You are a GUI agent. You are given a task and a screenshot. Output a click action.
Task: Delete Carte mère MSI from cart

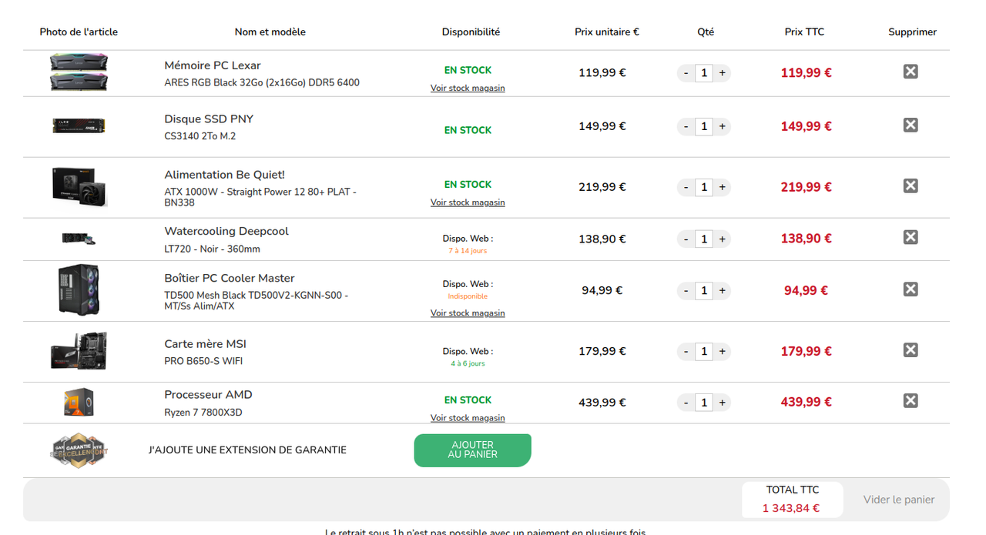pos(911,350)
